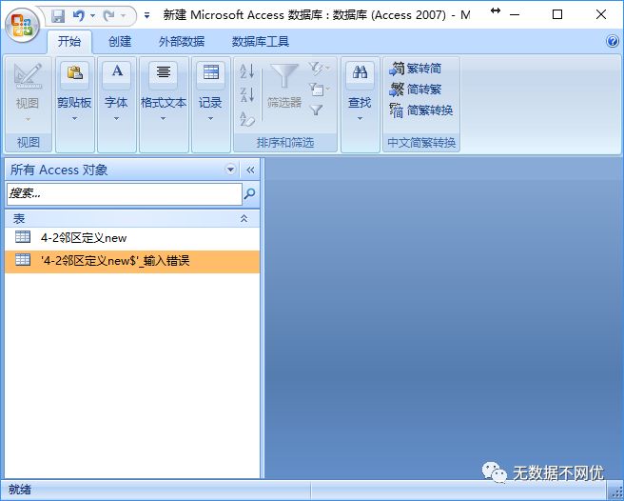624x501 pixels.
Task: Select the 表 group header
Action: (x=132, y=218)
